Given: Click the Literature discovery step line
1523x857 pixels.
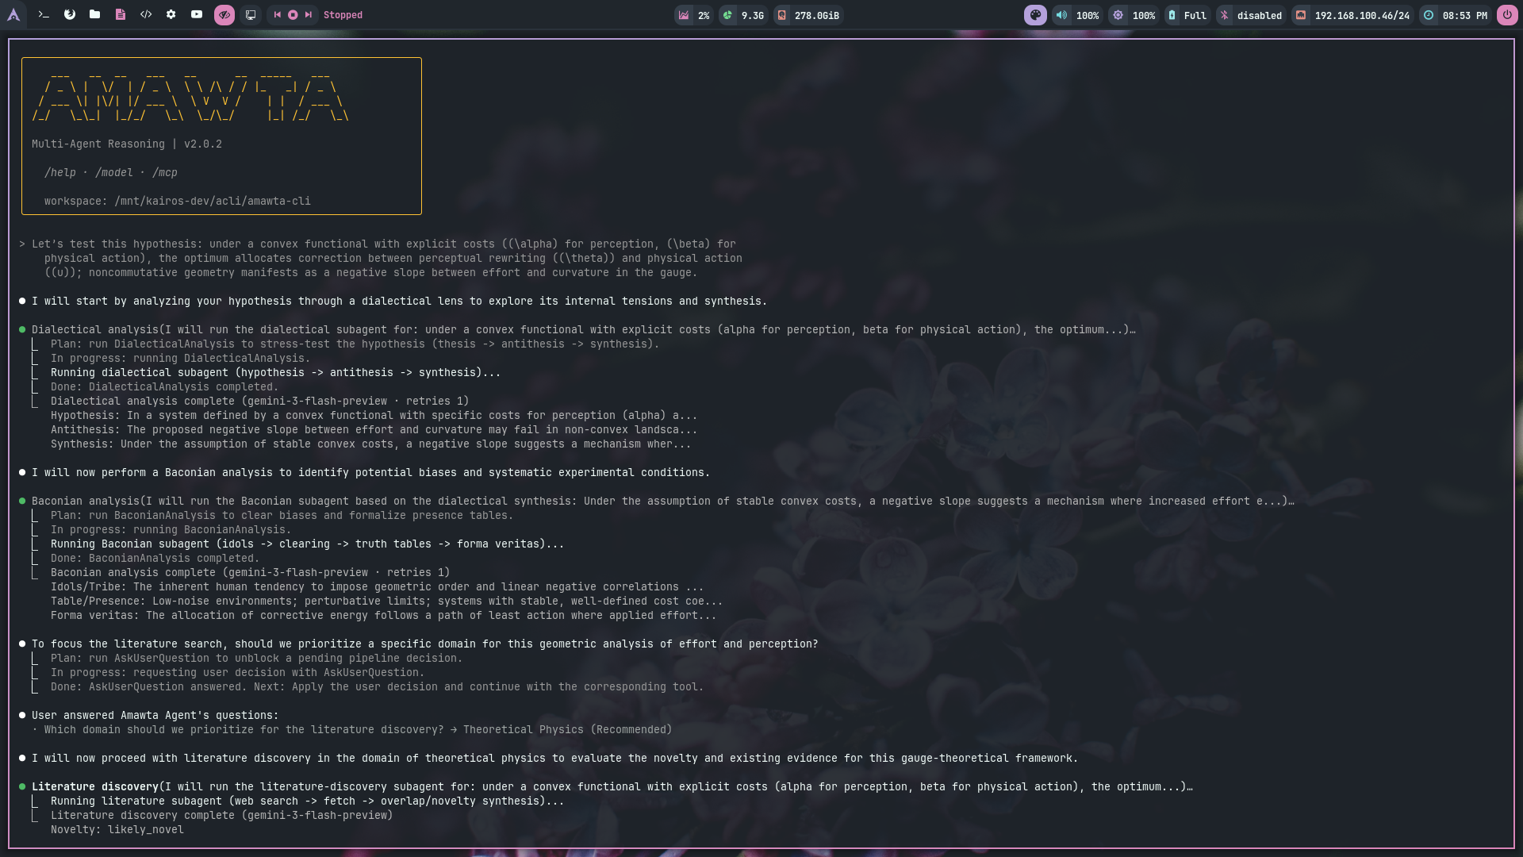Looking at the screenshot, I should 95,786.
